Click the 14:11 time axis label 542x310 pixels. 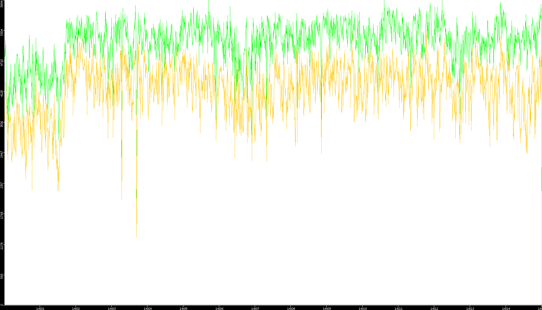[398, 309]
